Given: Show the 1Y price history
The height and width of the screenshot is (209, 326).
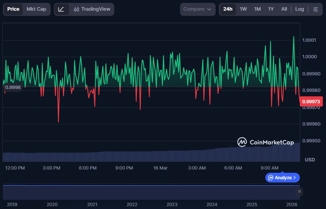Looking at the screenshot, I should coord(271,9).
